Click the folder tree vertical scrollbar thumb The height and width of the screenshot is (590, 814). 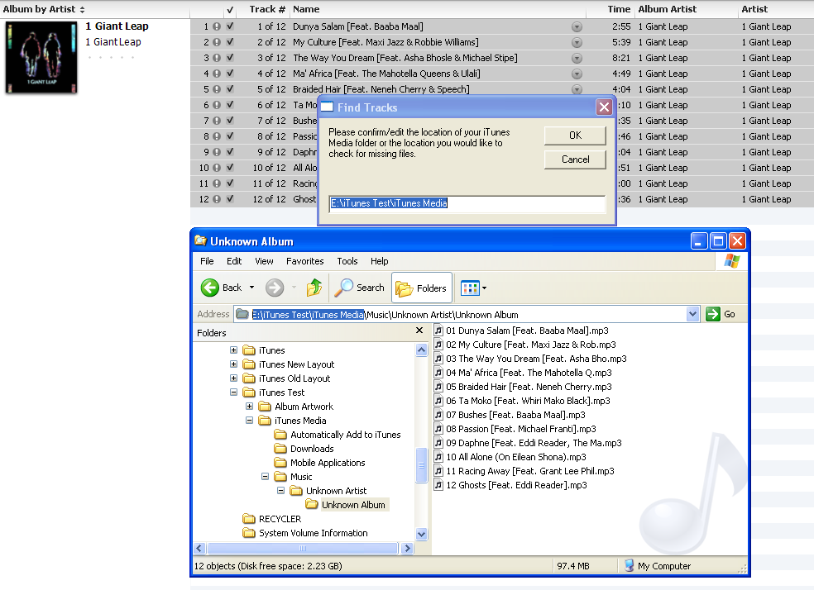(x=421, y=465)
